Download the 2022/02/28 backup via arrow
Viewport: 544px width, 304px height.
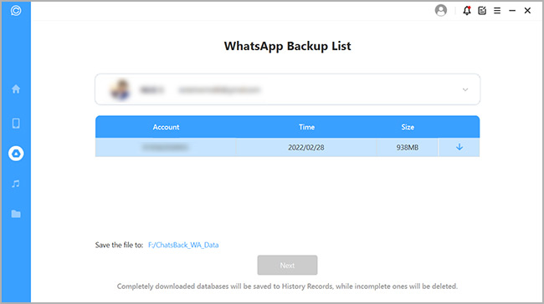point(459,147)
